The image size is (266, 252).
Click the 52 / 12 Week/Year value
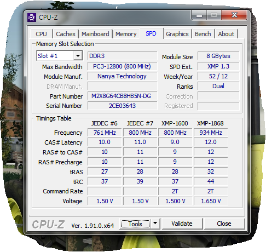218,76
